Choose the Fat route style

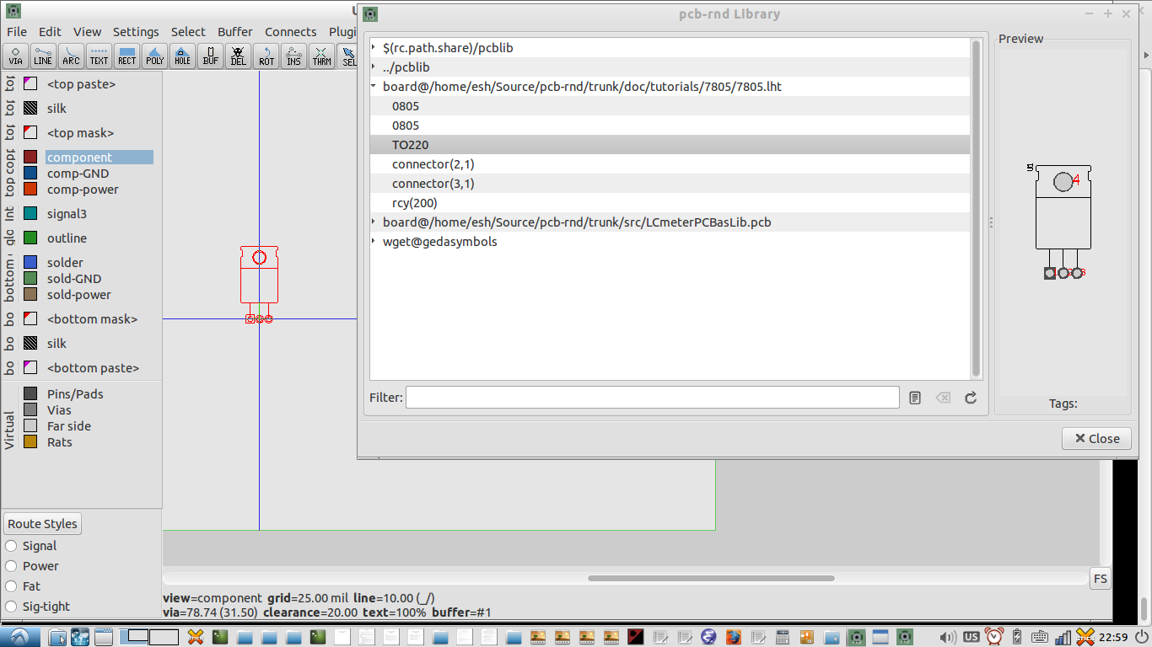12,586
